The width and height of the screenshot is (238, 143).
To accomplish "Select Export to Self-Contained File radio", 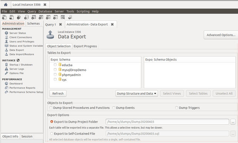I will (x=52, y=133).
